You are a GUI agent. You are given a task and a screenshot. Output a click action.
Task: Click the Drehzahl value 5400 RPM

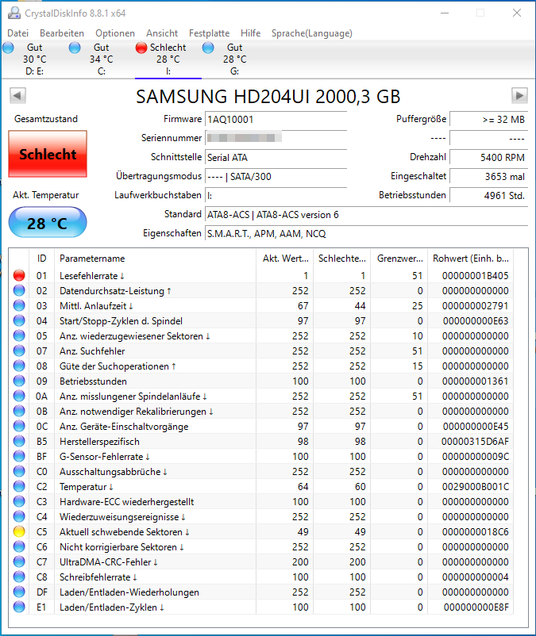click(x=489, y=157)
